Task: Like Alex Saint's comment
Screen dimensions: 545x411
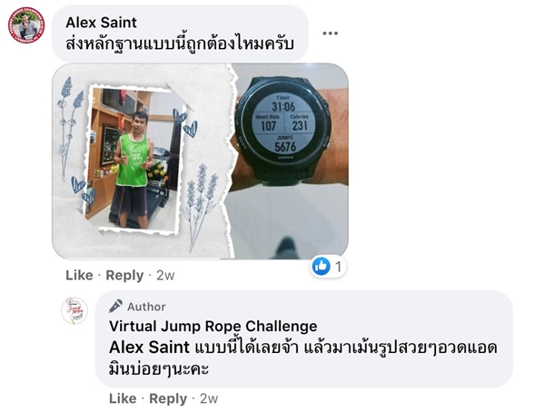Action: 79,275
